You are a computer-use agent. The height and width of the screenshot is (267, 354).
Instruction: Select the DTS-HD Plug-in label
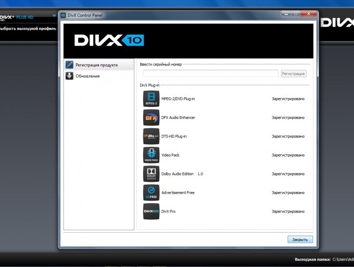pyautogui.click(x=174, y=136)
